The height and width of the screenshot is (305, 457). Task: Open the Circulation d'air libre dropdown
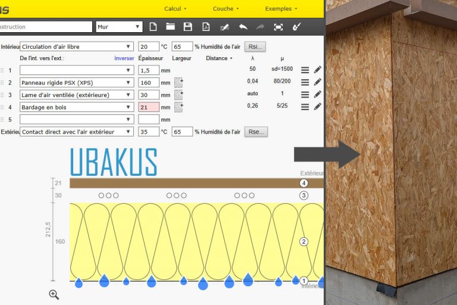tap(76, 46)
